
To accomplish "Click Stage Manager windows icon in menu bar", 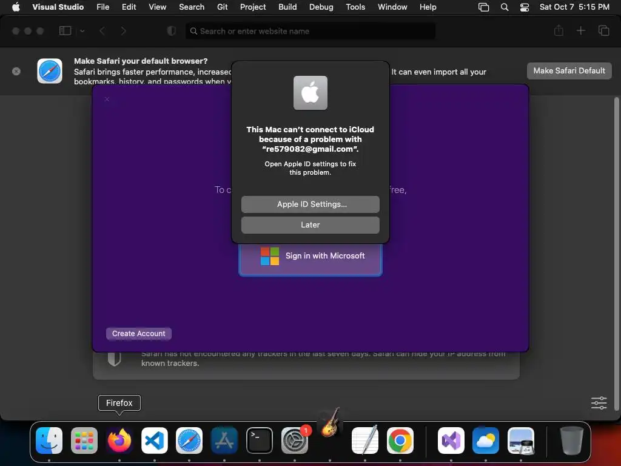I will tap(483, 7).
